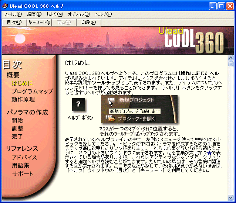The image size is (236, 203).
Task: Open the オプション(O) menu
Action: click(x=79, y=14)
